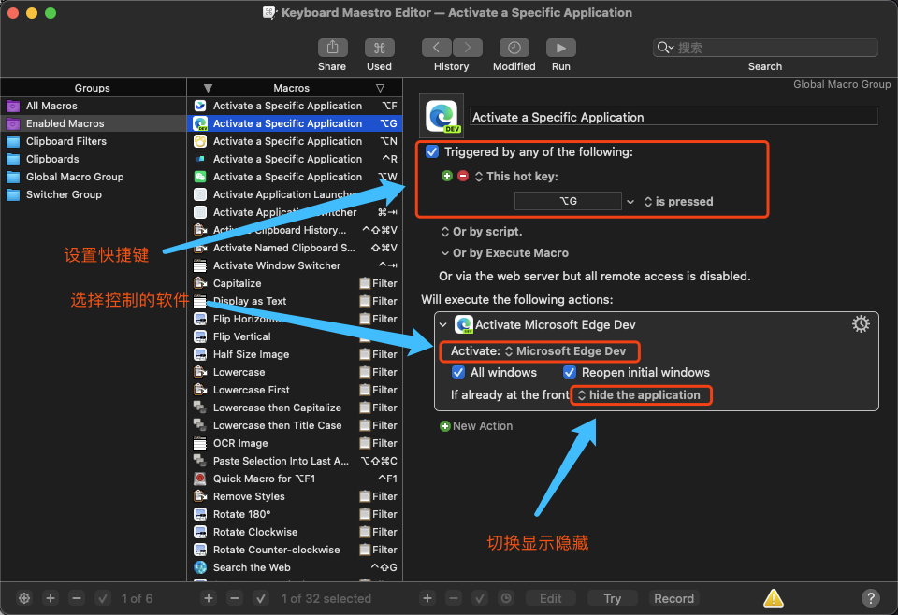Collapse the Activate Microsoft Edge Dev action

click(443, 324)
